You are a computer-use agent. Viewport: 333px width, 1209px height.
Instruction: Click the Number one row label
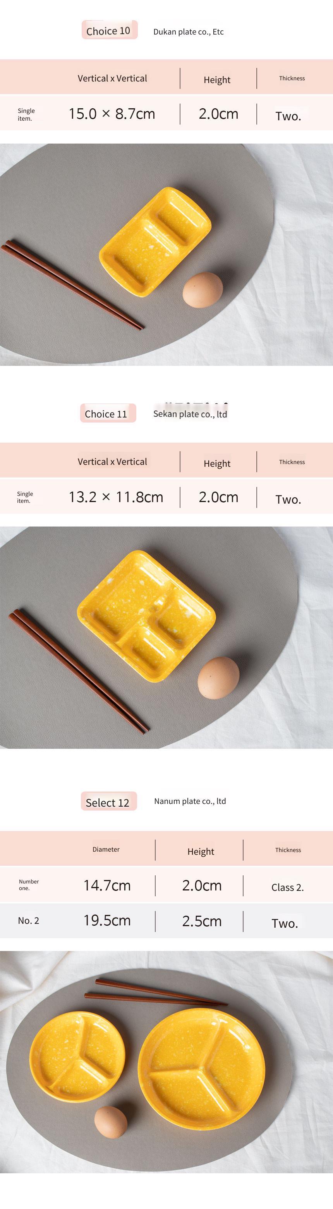point(29,885)
